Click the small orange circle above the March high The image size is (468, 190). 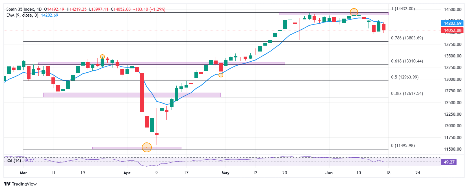pyautogui.click(x=102, y=57)
